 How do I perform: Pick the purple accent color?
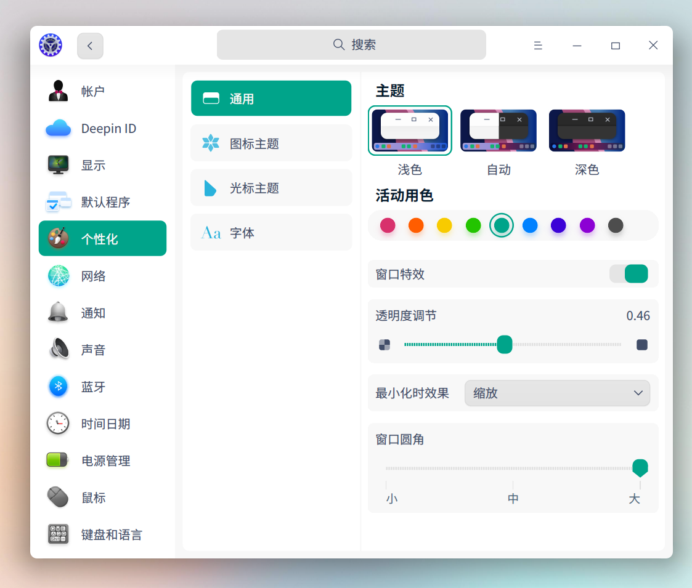[587, 225]
